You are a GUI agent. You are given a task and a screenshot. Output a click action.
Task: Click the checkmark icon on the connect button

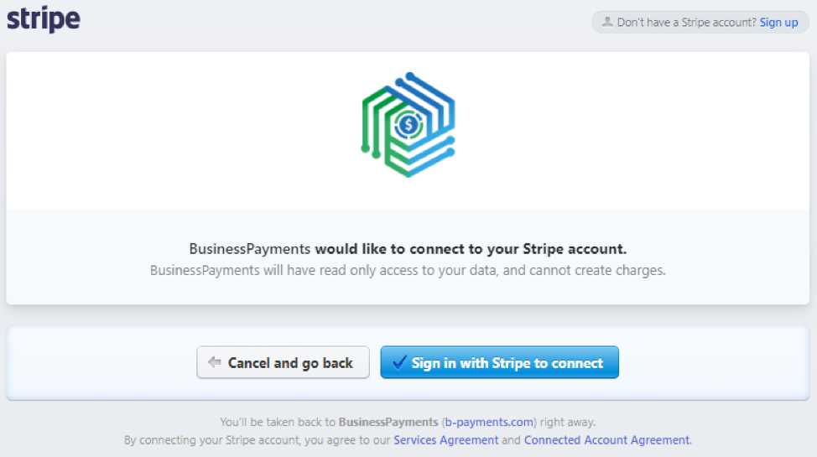coord(399,362)
